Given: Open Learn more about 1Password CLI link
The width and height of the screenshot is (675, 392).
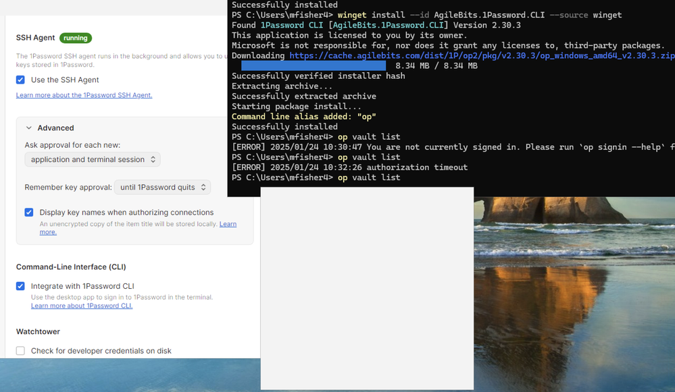Looking at the screenshot, I should 81,306.
